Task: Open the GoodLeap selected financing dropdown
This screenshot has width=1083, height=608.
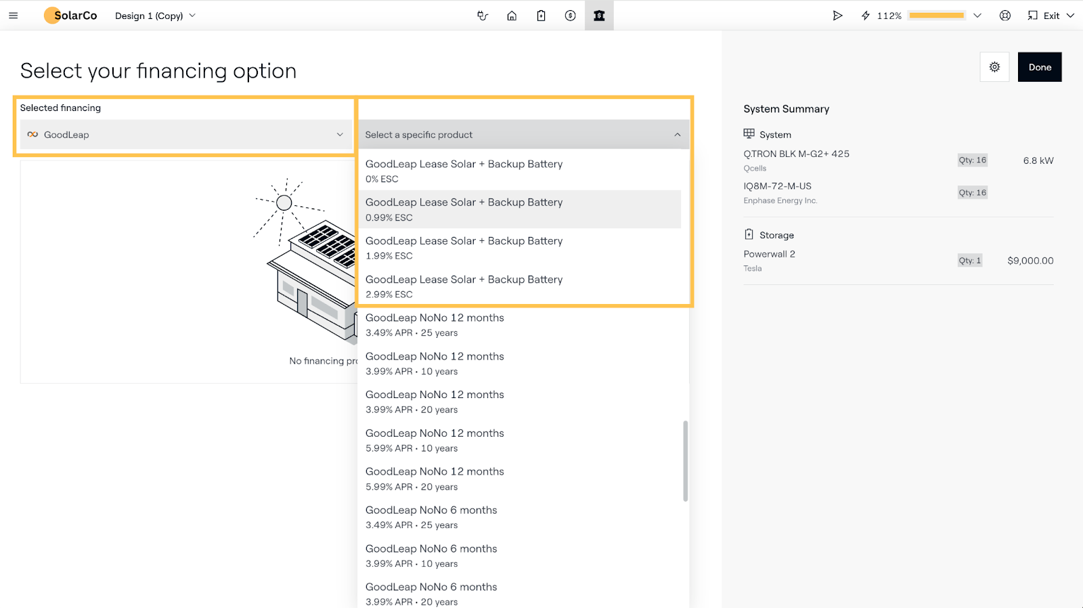Action: pyautogui.click(x=185, y=135)
